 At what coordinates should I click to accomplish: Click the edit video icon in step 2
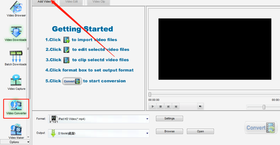[x=66, y=50]
